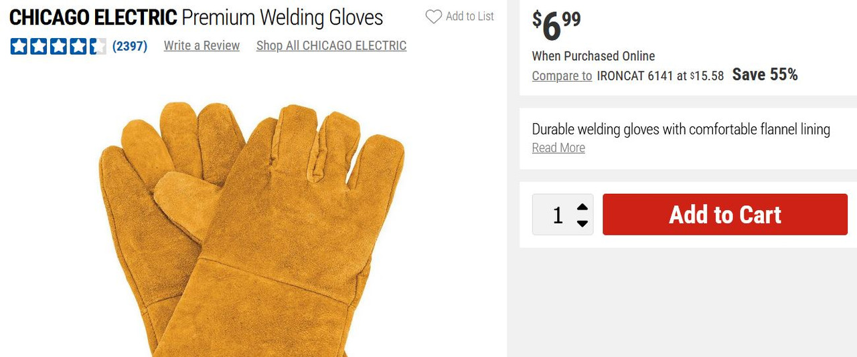The height and width of the screenshot is (357, 857).
Task: Click the Add to List text label
Action: tap(470, 17)
